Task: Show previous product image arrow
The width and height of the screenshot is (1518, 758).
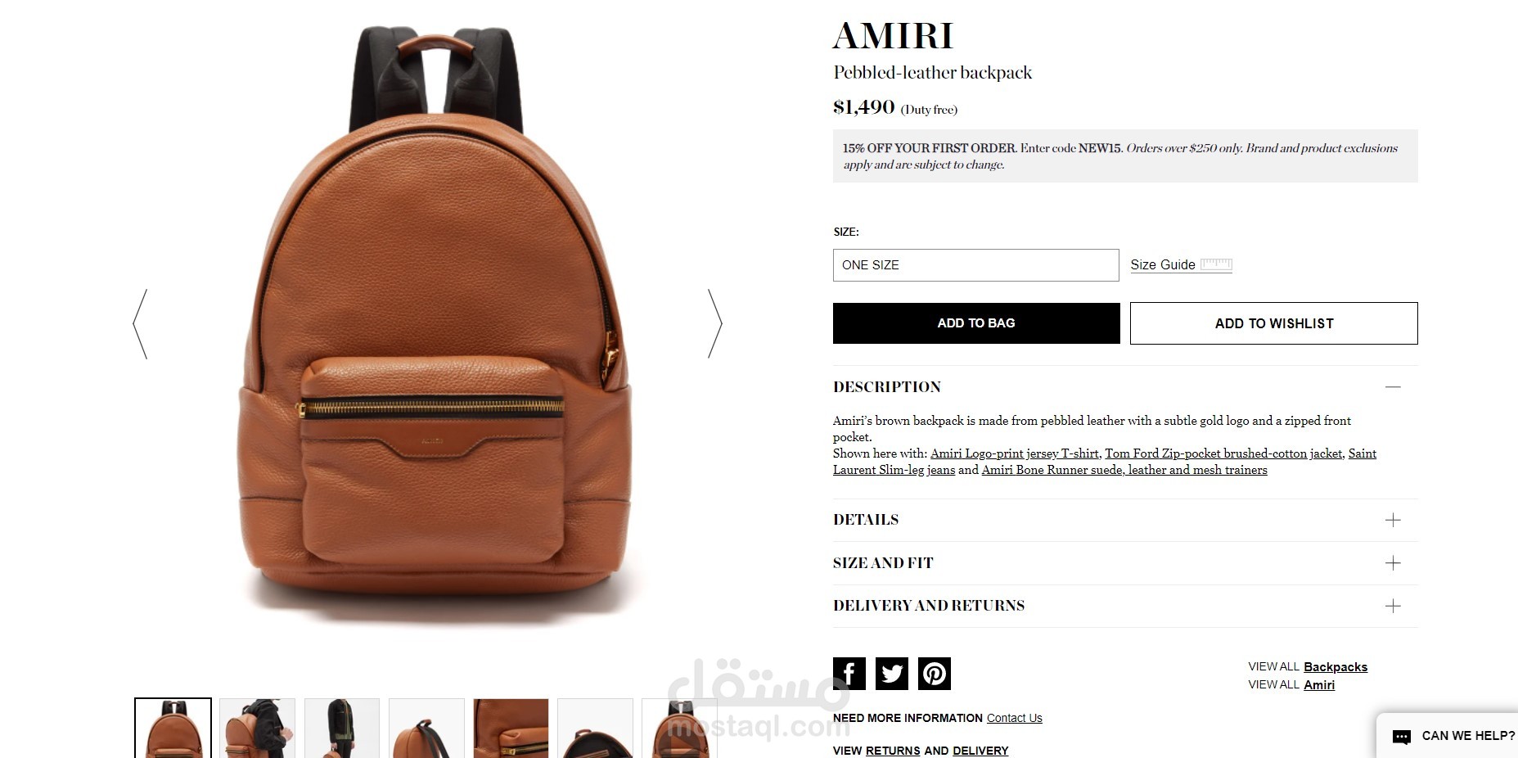Action: click(x=141, y=323)
